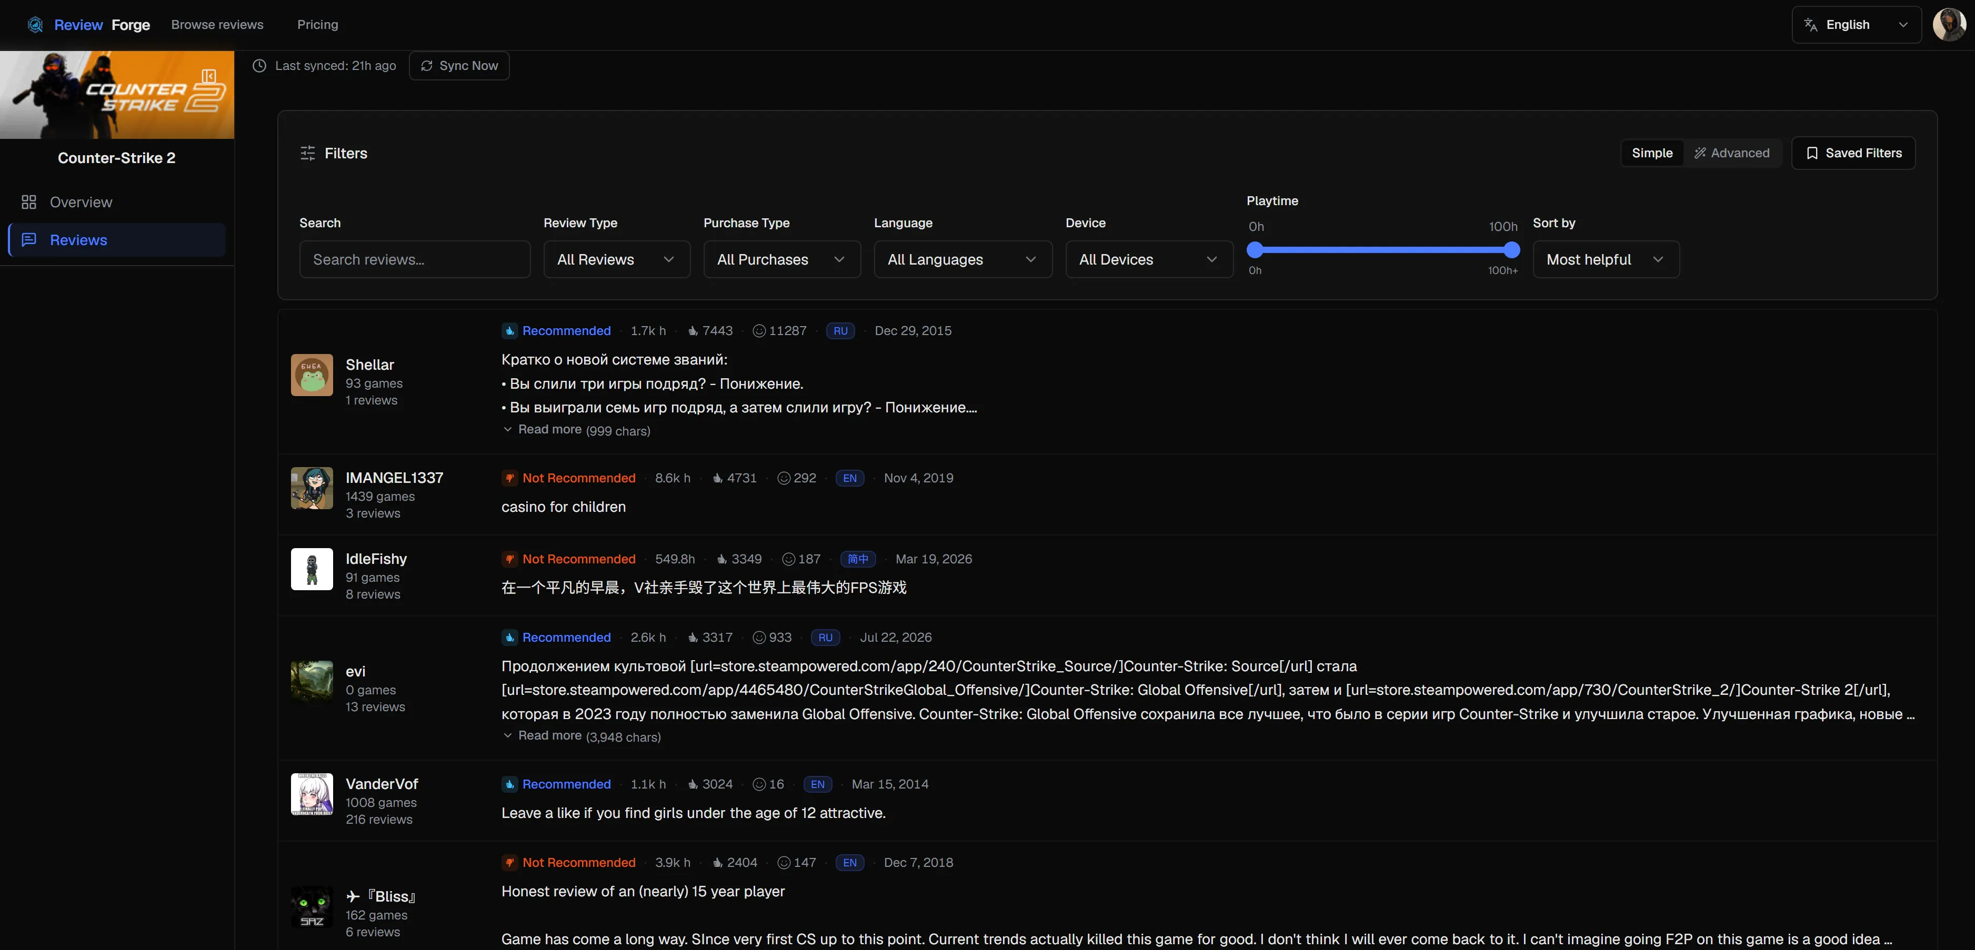The image size is (1975, 950).
Task: Open VanderVof's profile name
Action: [382, 784]
